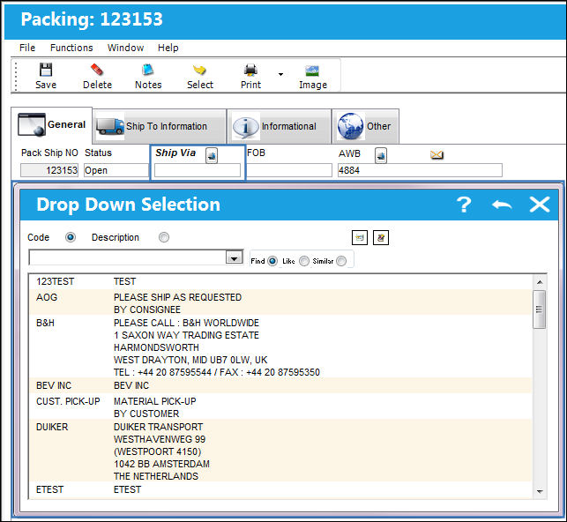Click the Select hand icon
Image resolution: width=567 pixels, height=522 pixels.
(x=199, y=70)
